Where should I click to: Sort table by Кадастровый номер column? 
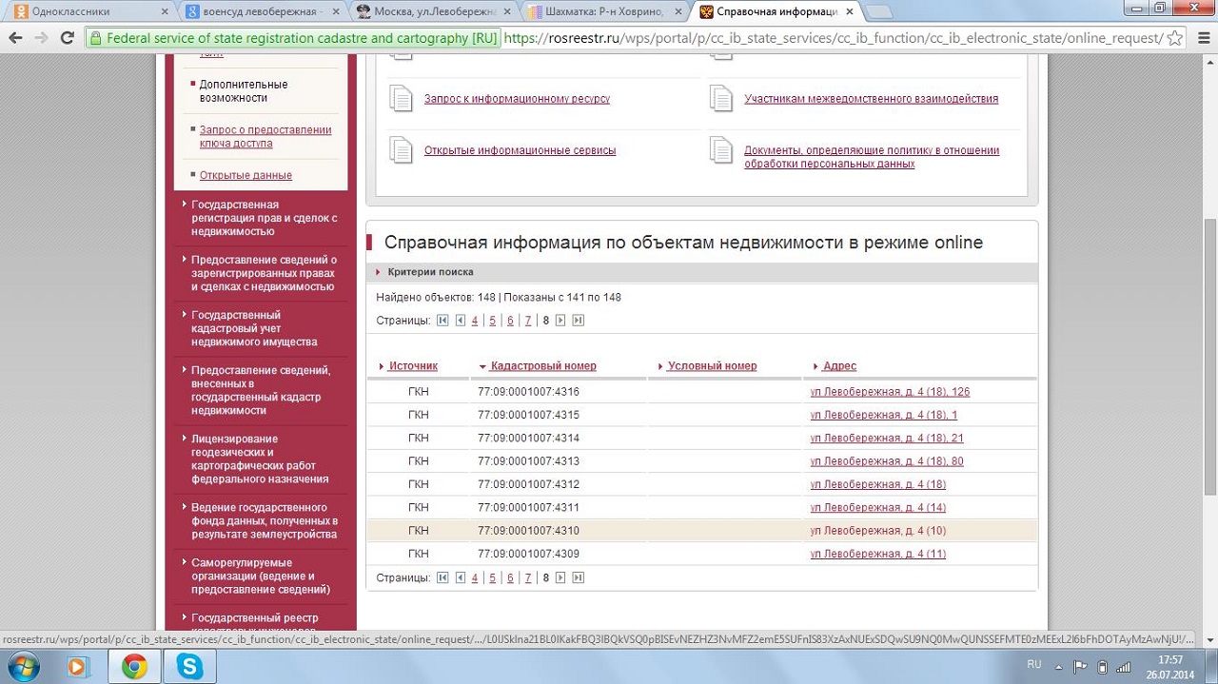pyautogui.click(x=543, y=366)
